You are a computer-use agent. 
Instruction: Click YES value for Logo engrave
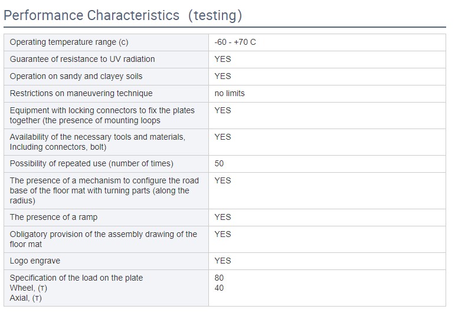point(223,261)
